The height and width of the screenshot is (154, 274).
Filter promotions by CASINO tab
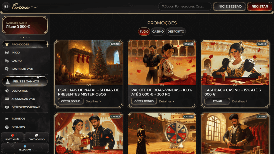point(158,32)
